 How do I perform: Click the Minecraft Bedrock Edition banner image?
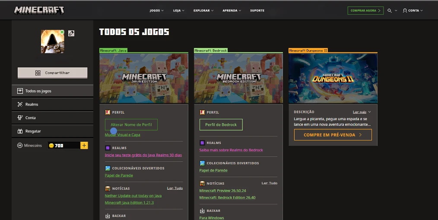pyautogui.click(x=238, y=79)
